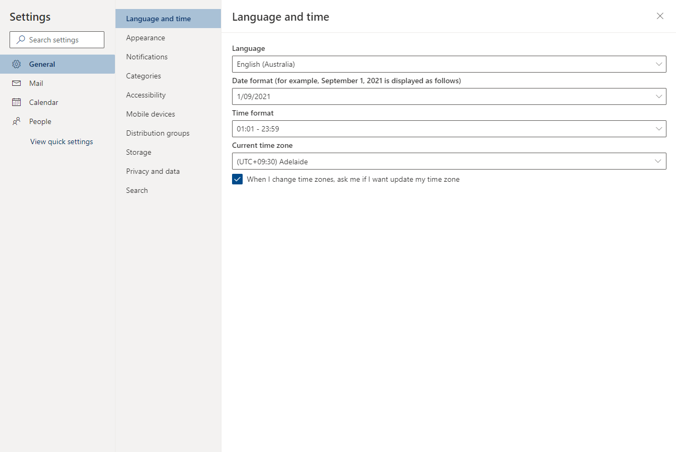The width and height of the screenshot is (676, 452).
Task: Open the Privacy and data section
Action: (168, 171)
